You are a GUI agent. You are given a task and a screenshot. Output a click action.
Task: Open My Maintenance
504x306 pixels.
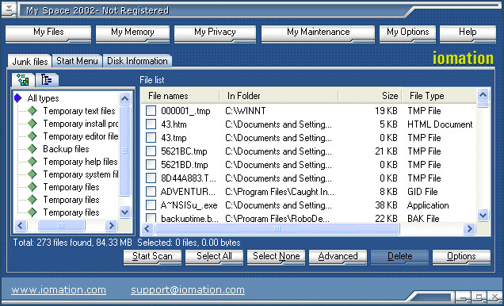click(x=318, y=34)
